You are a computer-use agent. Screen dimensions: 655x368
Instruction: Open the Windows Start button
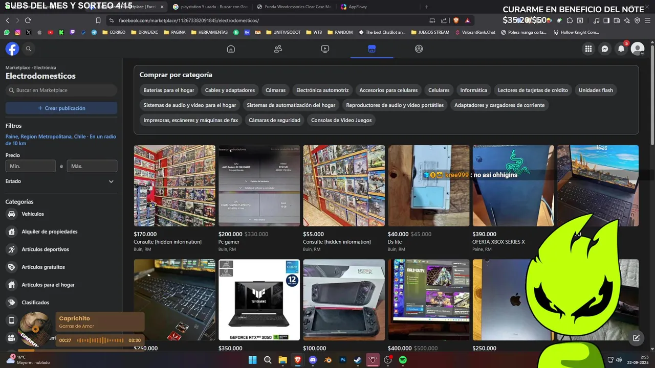(252, 360)
